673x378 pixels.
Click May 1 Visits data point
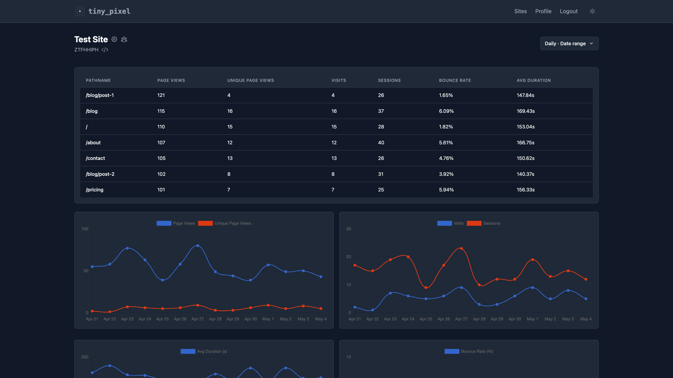tap(533, 288)
